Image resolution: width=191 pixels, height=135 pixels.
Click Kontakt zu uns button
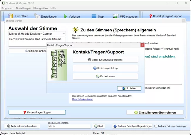coord(105,76)
